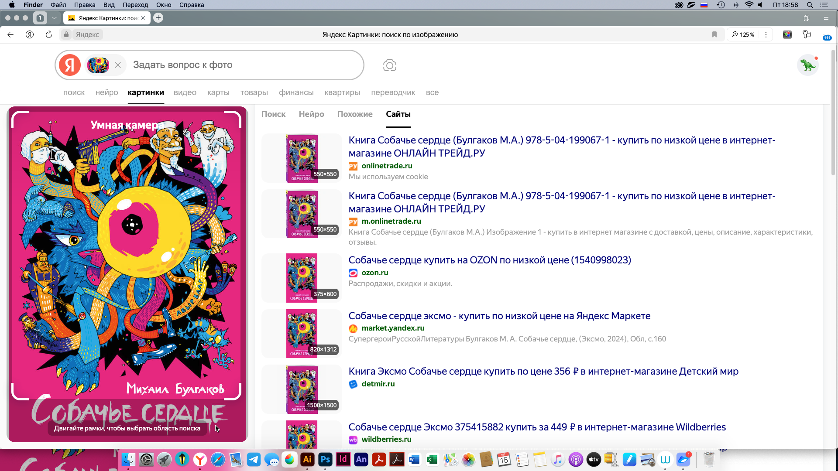Open Microsoft Word from the dock
This screenshot has height=471, width=838.
(414, 459)
